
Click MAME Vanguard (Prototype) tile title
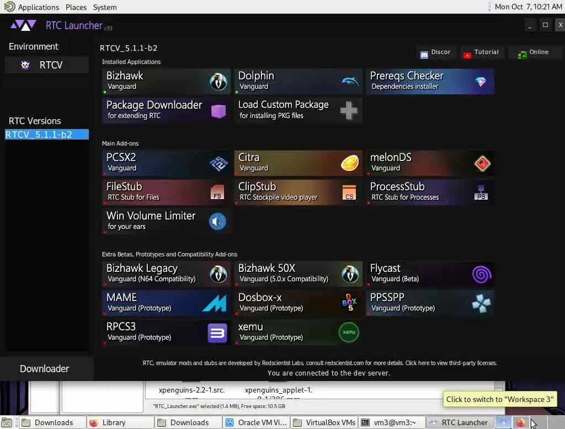121,298
